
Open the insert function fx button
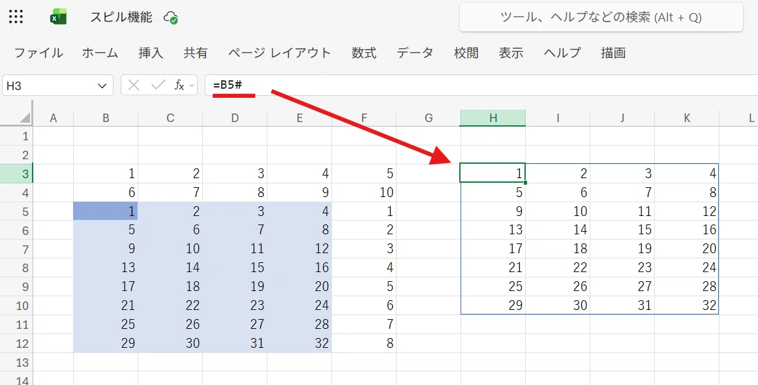pyautogui.click(x=179, y=85)
